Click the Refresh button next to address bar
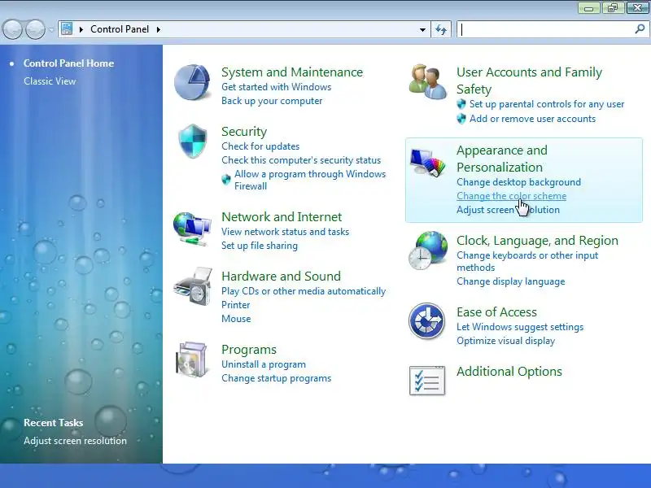 (441, 29)
